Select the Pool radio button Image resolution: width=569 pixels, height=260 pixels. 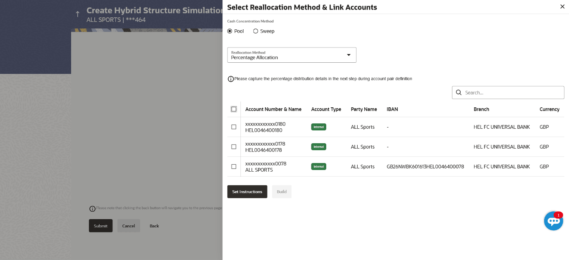click(x=230, y=31)
